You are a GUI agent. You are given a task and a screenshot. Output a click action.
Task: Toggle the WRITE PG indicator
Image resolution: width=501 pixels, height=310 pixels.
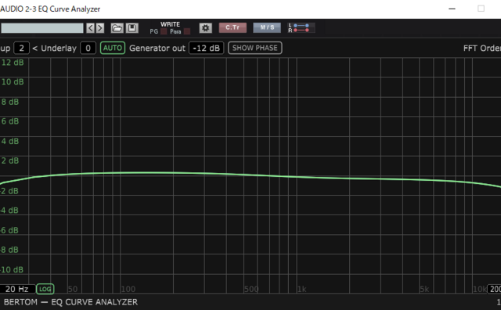point(164,31)
